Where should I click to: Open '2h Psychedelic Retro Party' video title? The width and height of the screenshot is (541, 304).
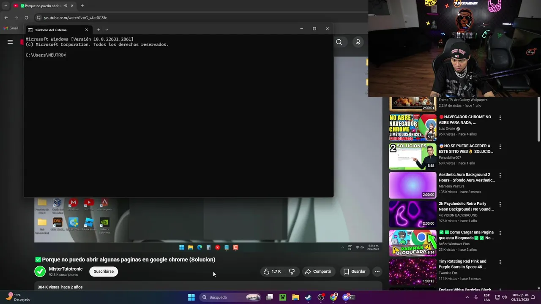(x=466, y=206)
